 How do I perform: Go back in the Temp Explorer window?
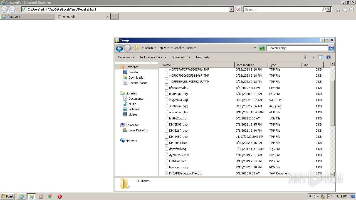119,48
